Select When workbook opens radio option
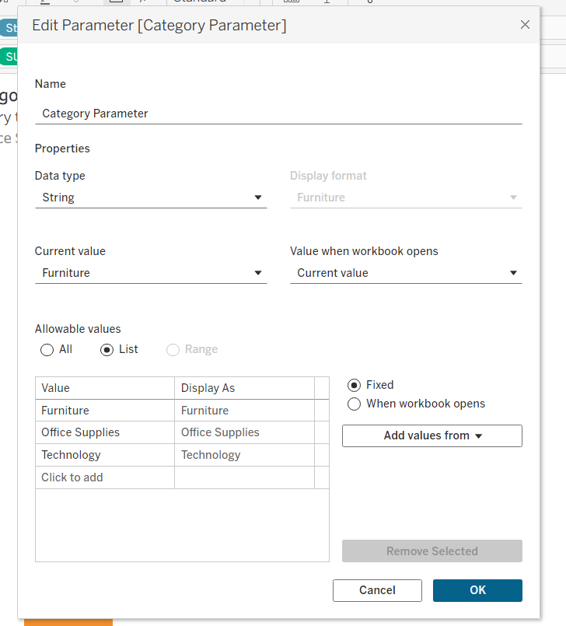This screenshot has height=626, width=566. (355, 404)
